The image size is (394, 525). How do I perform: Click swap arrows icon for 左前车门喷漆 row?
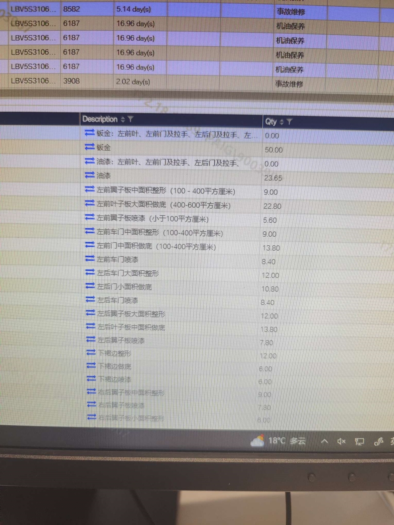90,259
